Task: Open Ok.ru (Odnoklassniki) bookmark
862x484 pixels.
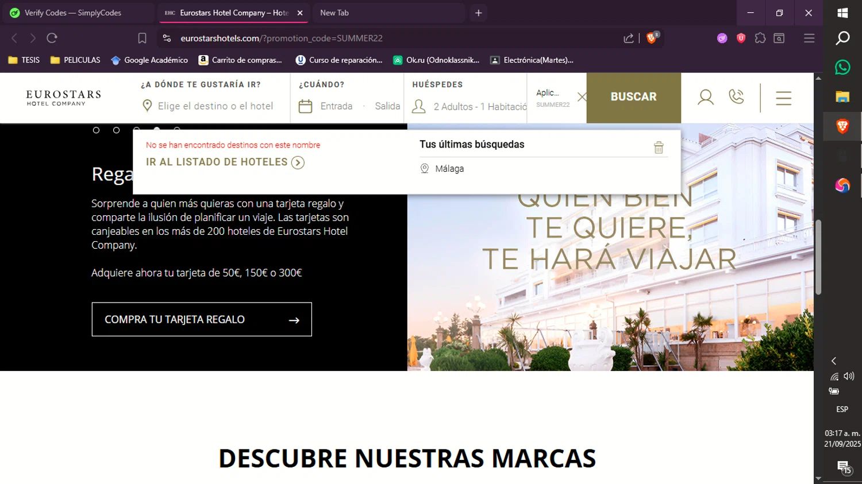Action: pyautogui.click(x=436, y=60)
